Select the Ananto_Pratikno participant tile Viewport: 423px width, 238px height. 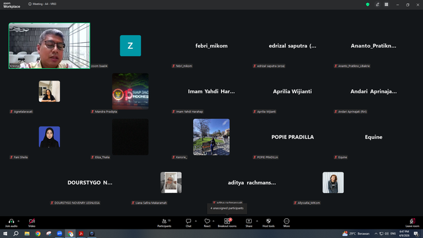click(x=373, y=46)
